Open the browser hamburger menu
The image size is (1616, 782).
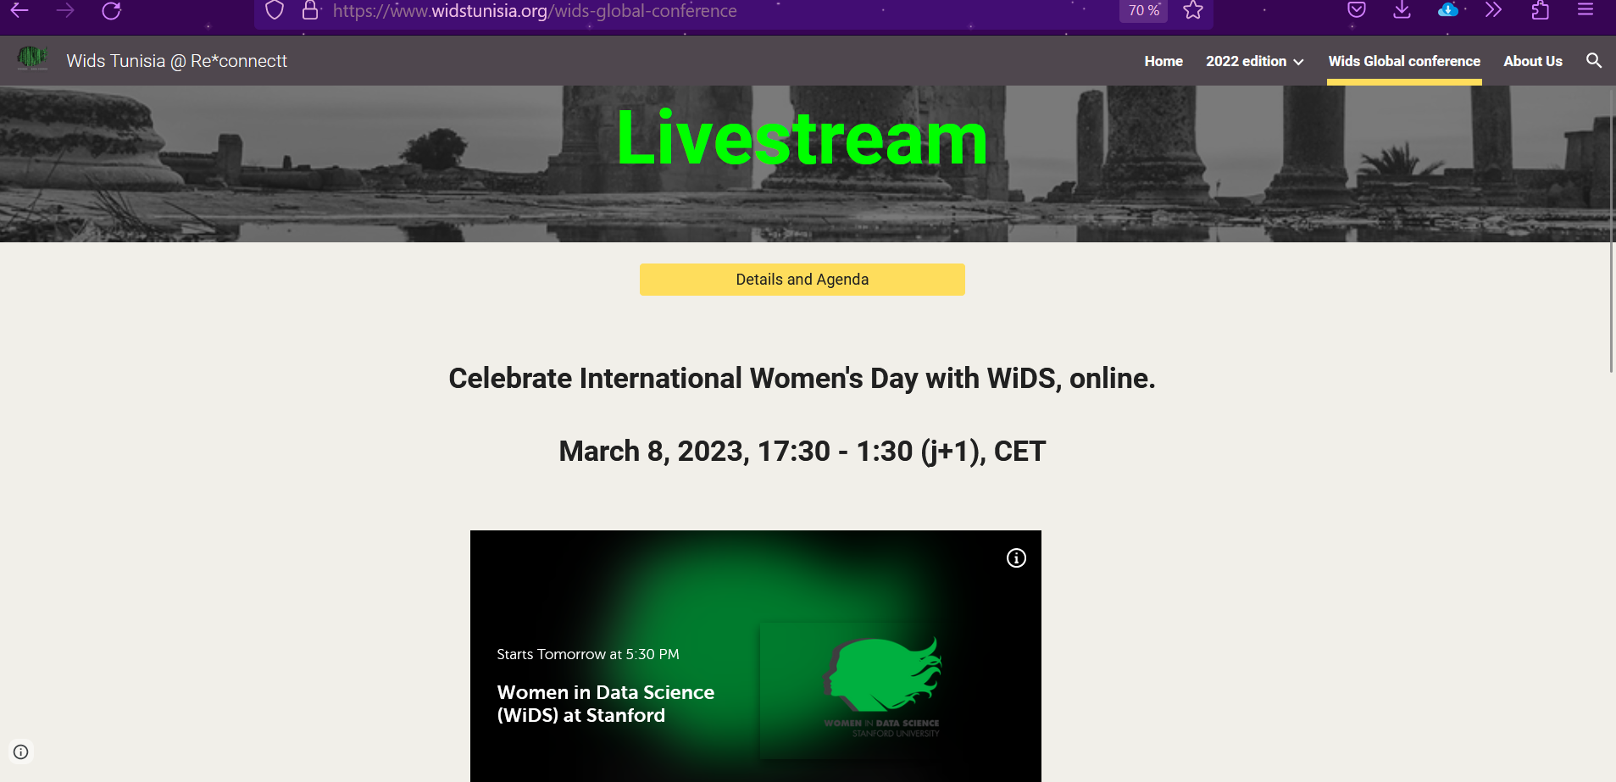1585,10
